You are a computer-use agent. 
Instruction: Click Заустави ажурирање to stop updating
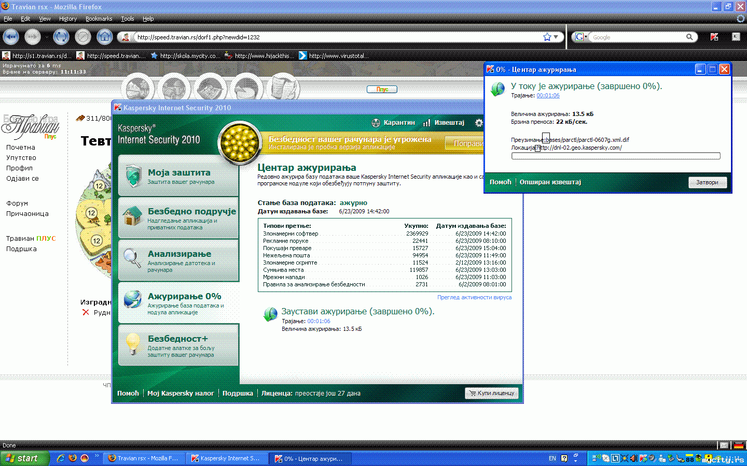click(x=358, y=312)
